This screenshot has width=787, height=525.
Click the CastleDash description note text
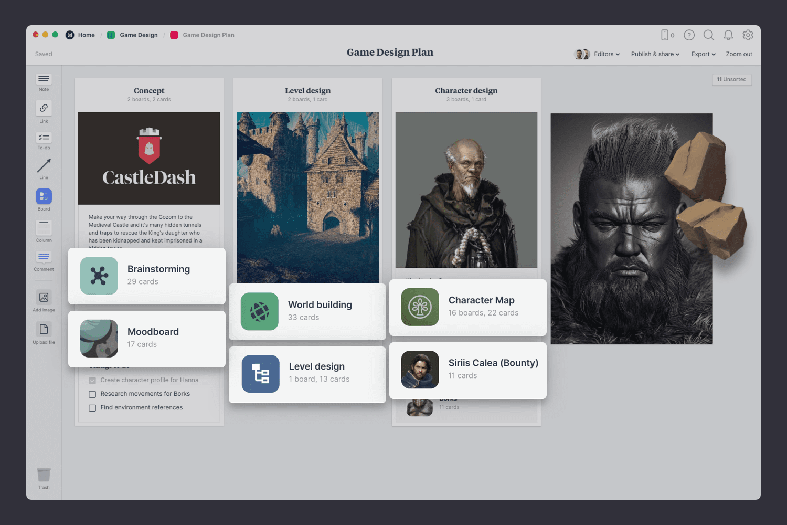[x=145, y=232]
